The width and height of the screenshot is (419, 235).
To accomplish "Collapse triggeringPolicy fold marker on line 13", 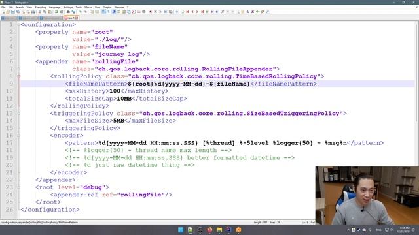I will [x=19, y=114].
